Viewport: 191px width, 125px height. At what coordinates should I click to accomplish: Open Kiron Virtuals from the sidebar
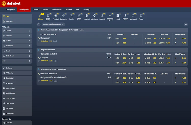[x=17, y=88]
